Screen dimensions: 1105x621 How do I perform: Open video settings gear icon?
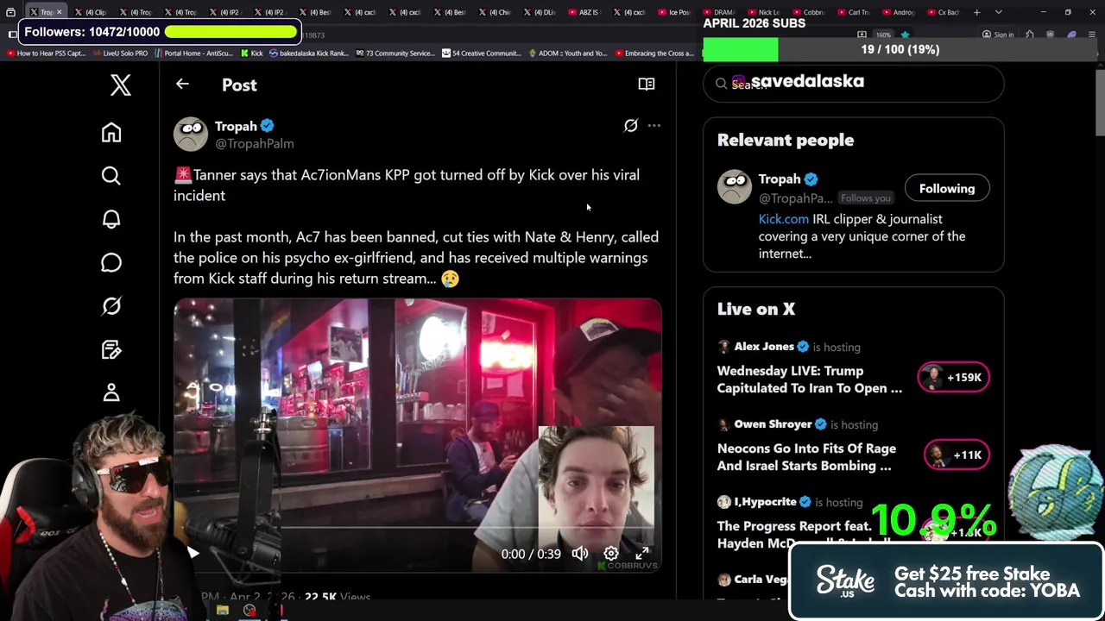pyautogui.click(x=610, y=554)
